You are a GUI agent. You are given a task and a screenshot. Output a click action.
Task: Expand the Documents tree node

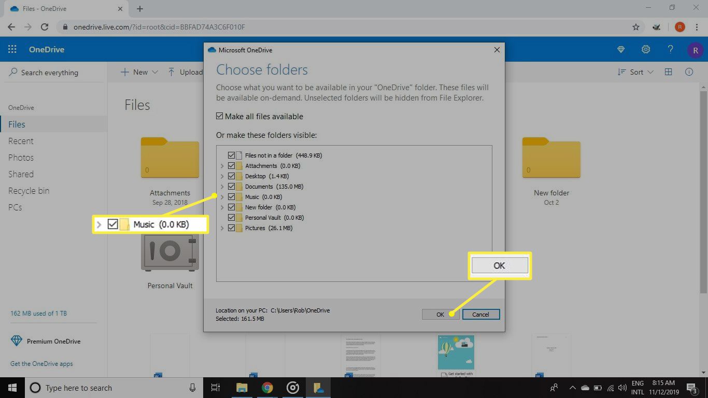(x=222, y=187)
